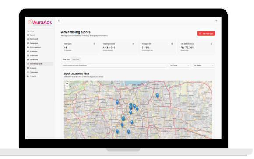
Task: Open Email Blast in sidebar
Action: pyautogui.click(x=40, y=55)
